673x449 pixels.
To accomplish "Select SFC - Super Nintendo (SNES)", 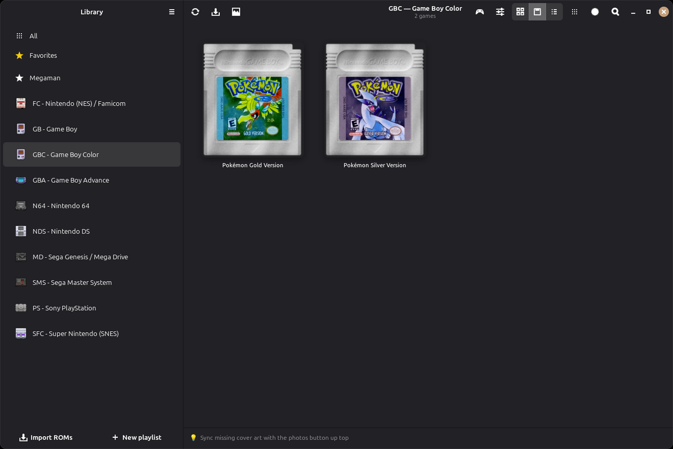I will click(91, 333).
